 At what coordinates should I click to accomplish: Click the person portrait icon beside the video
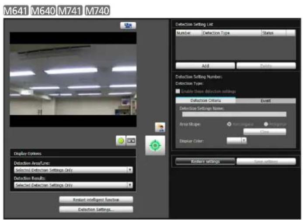point(160,127)
